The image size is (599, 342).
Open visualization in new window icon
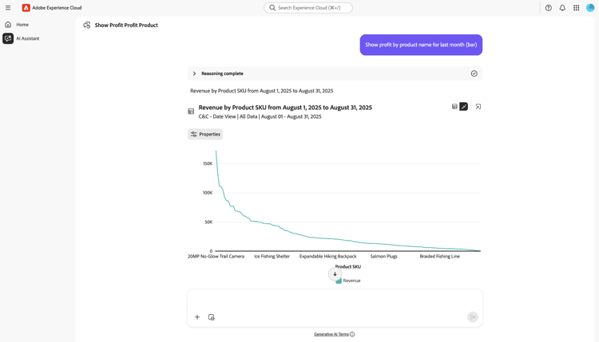coord(478,106)
